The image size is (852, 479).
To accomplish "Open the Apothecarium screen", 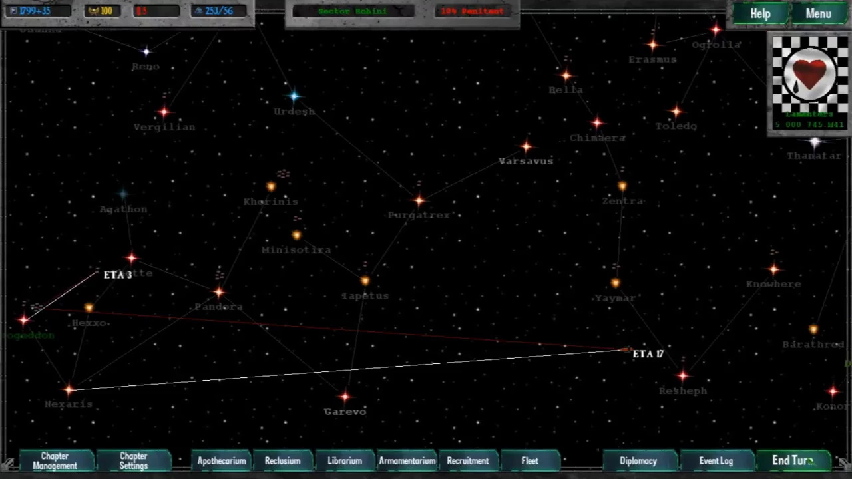I will pos(222,460).
